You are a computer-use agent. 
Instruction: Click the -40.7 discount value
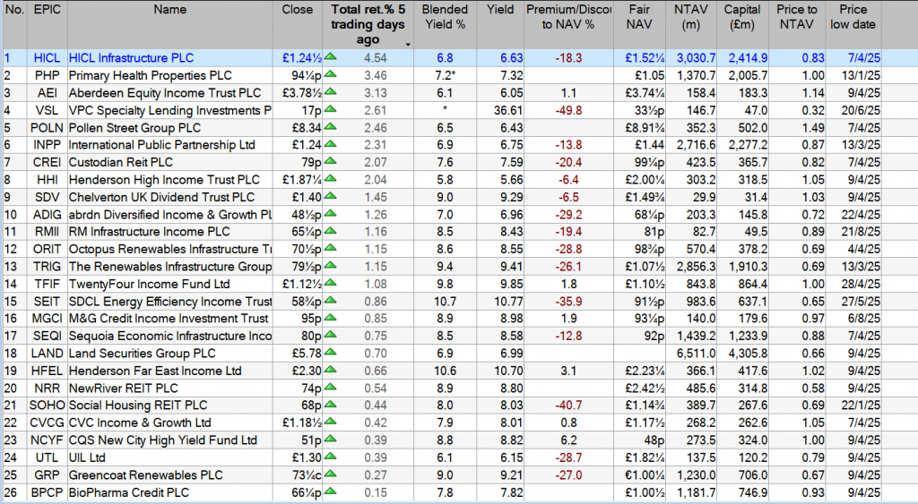click(568, 406)
